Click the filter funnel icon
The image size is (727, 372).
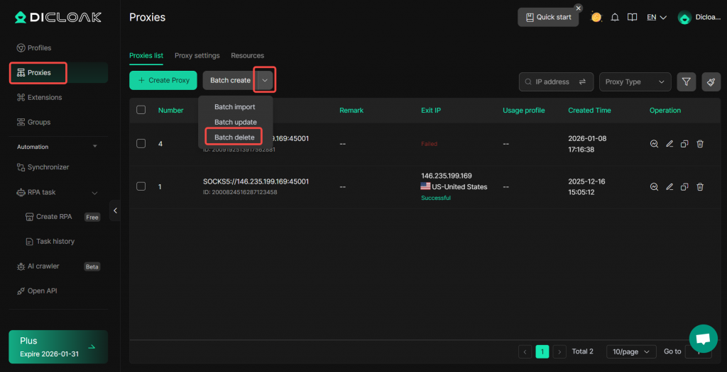coord(686,81)
